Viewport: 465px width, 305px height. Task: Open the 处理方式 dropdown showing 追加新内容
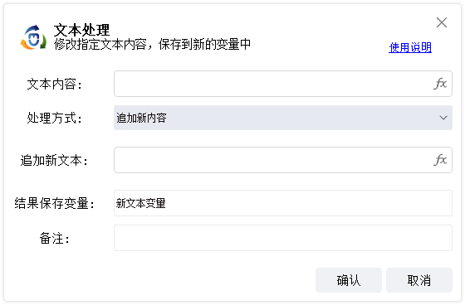283,118
